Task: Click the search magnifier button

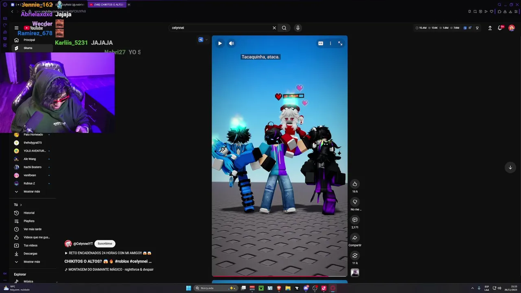Action: click(284, 28)
